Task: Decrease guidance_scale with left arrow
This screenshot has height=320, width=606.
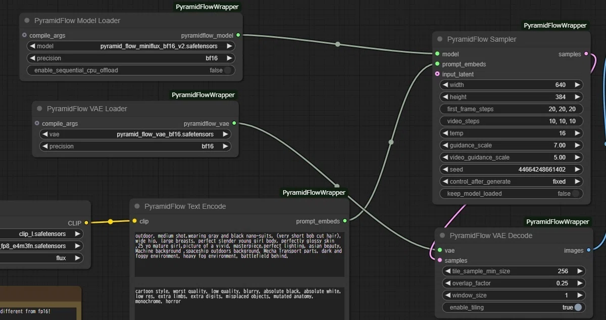Action: [446, 145]
